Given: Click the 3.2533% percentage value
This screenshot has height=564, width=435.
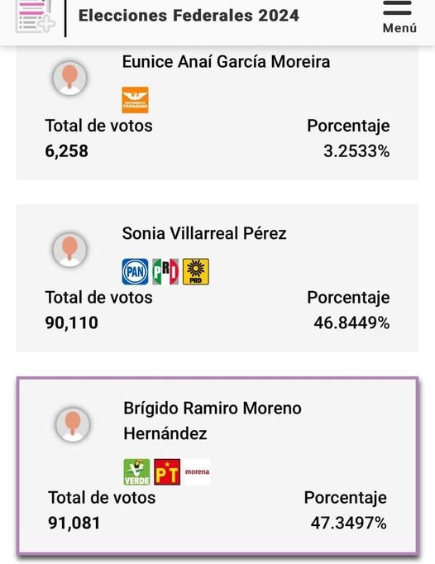Looking at the screenshot, I should 356,151.
